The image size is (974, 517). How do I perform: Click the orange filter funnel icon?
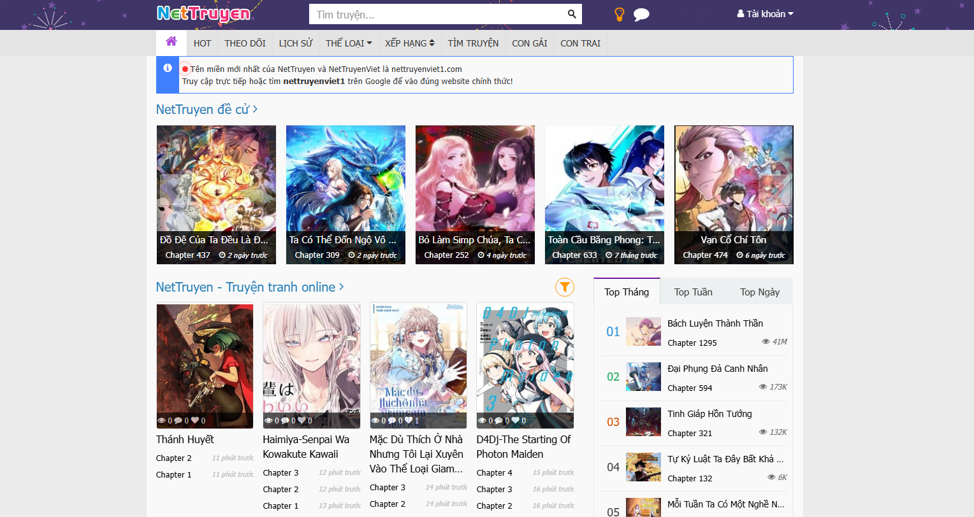click(x=564, y=287)
